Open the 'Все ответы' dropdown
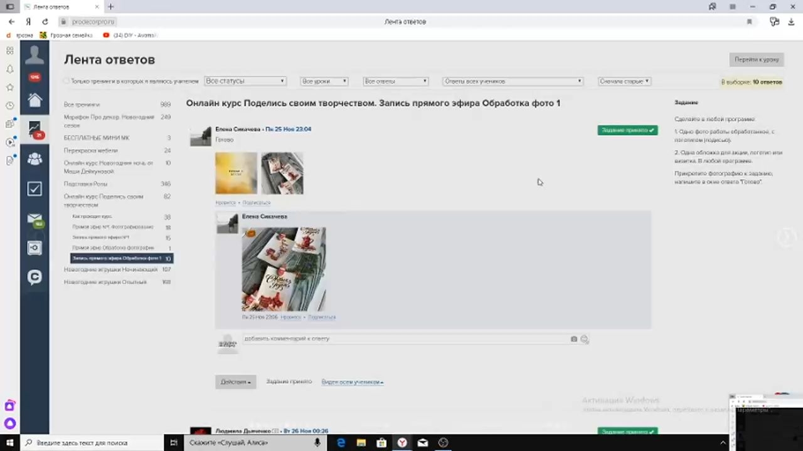The height and width of the screenshot is (451, 803). coord(395,81)
